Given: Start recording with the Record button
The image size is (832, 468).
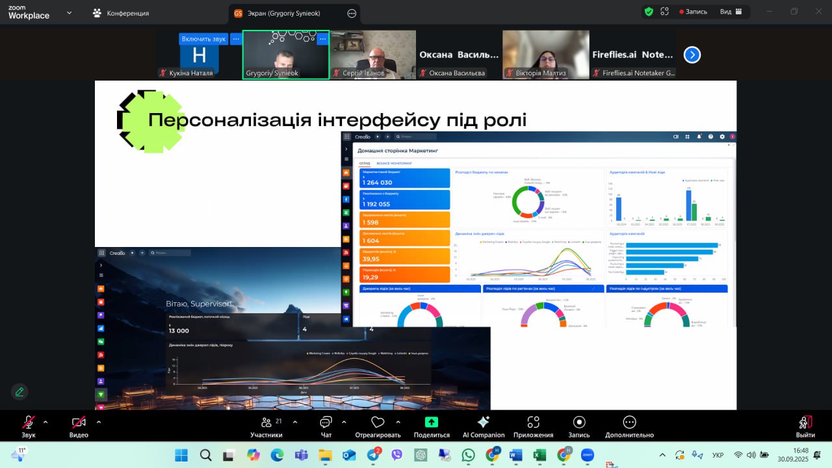Looking at the screenshot, I should coord(578,426).
